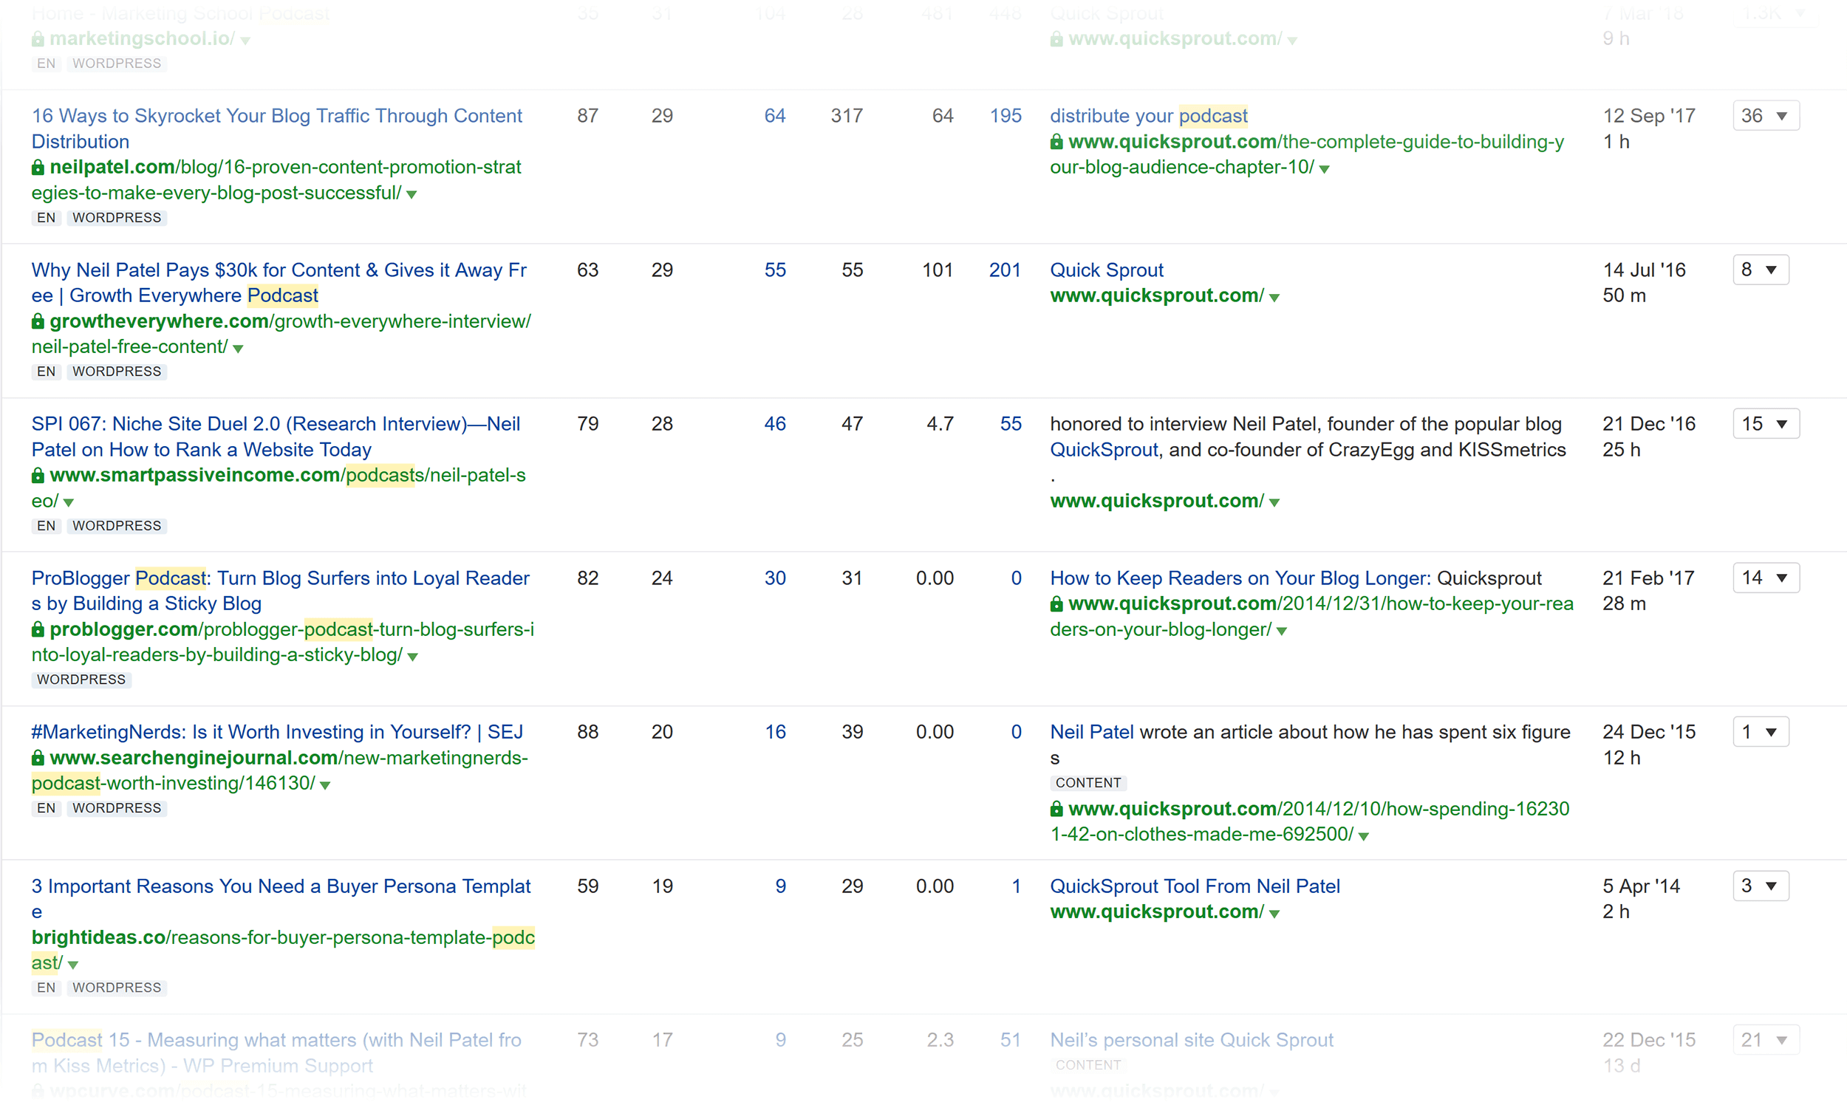
Task: Open growtheverywhere.com interview URL link
Action: coord(281,334)
